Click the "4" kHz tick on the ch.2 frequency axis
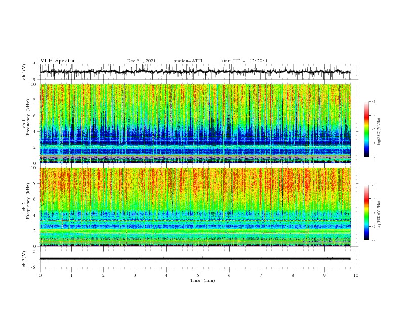This screenshot has width=401, height=309. coord(35,215)
